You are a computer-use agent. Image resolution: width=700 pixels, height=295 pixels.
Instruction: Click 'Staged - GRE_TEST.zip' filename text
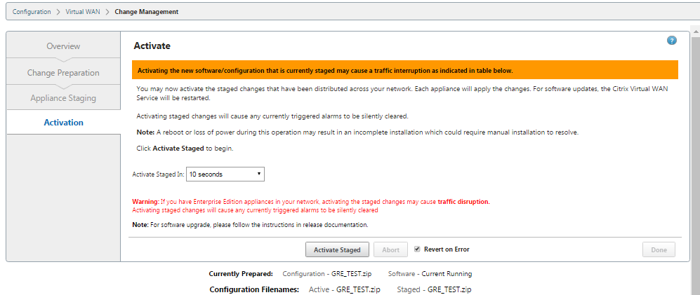[x=434, y=289]
